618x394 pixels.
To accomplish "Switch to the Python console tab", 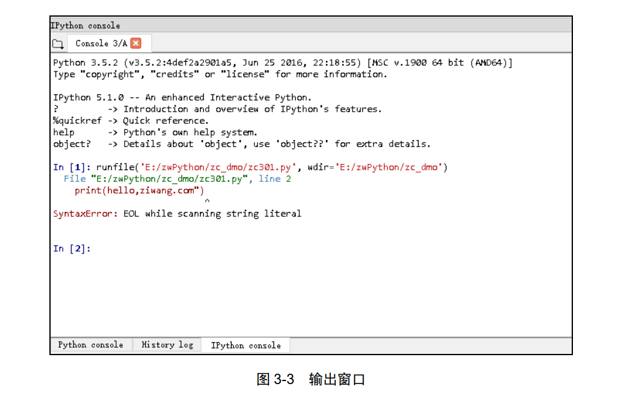I will click(x=91, y=345).
